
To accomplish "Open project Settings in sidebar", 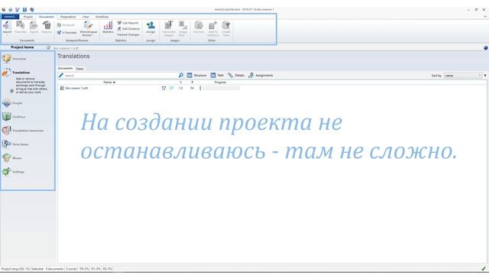I will click(x=14, y=171).
